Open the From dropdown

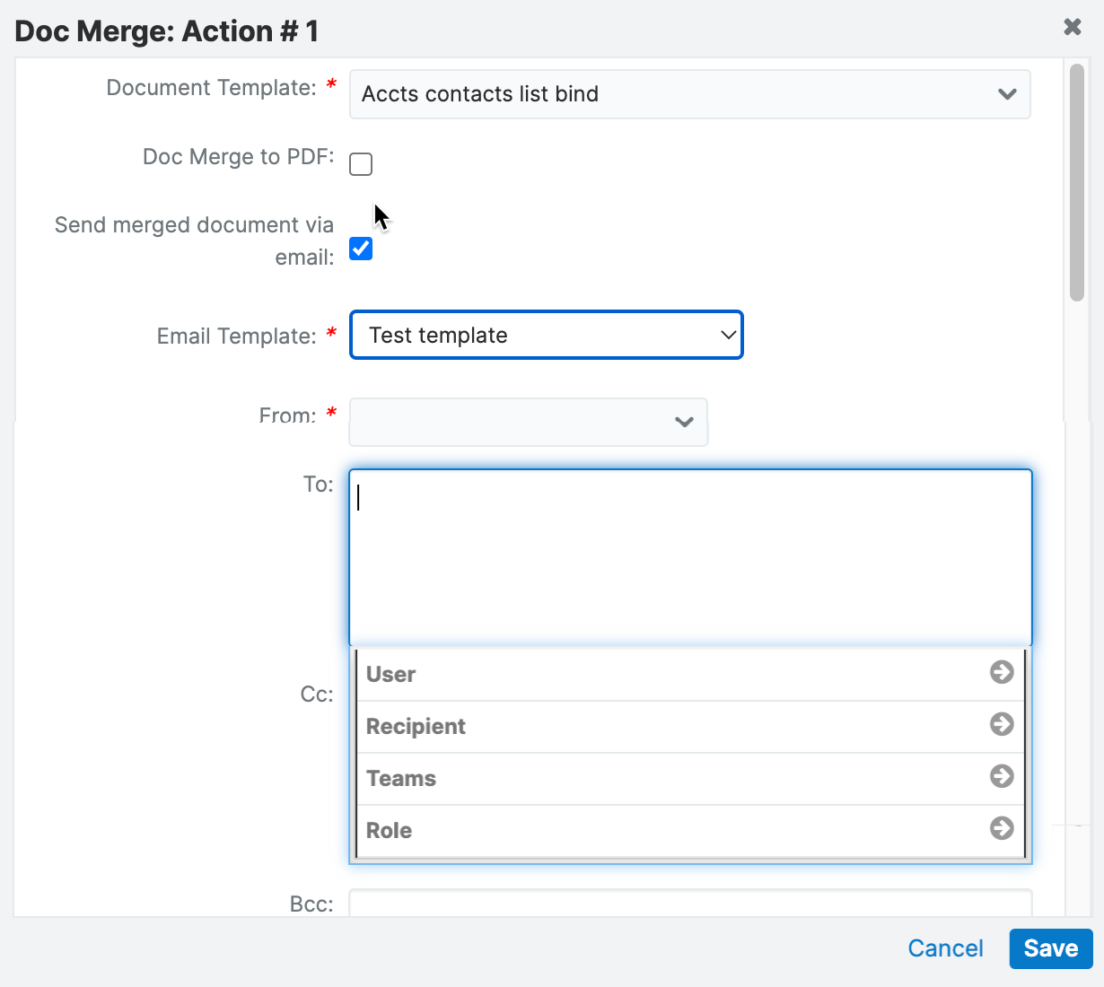point(528,422)
